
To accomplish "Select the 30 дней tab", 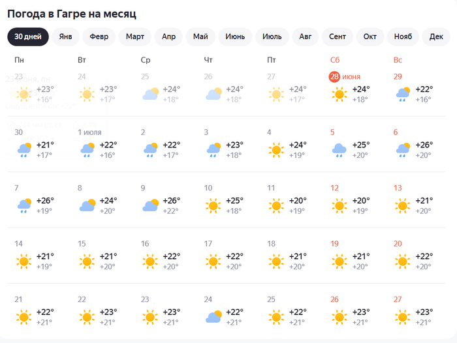I will 28,37.
